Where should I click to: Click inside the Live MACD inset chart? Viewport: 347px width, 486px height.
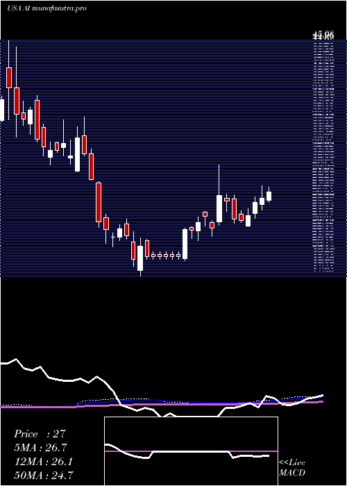click(x=191, y=451)
